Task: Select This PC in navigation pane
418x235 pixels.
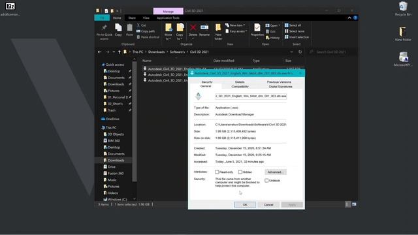Action: point(109,128)
